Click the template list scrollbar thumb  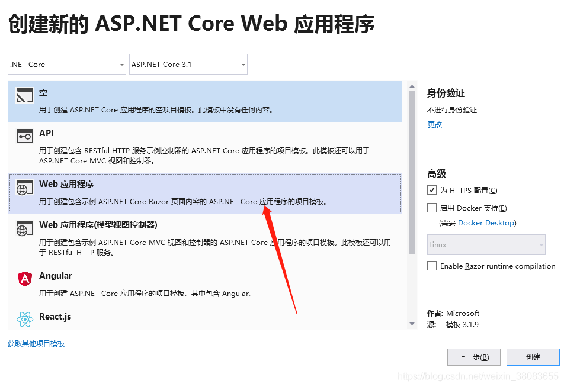tap(412, 172)
